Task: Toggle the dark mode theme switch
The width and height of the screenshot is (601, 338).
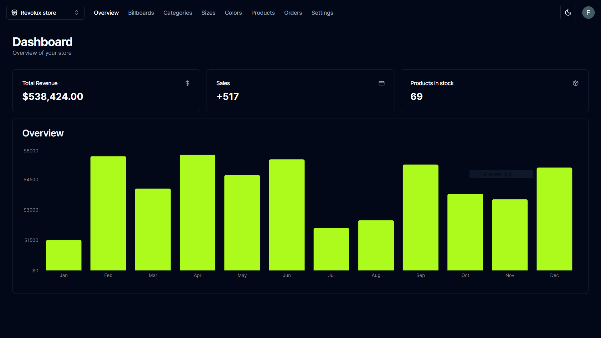Action: (568, 13)
